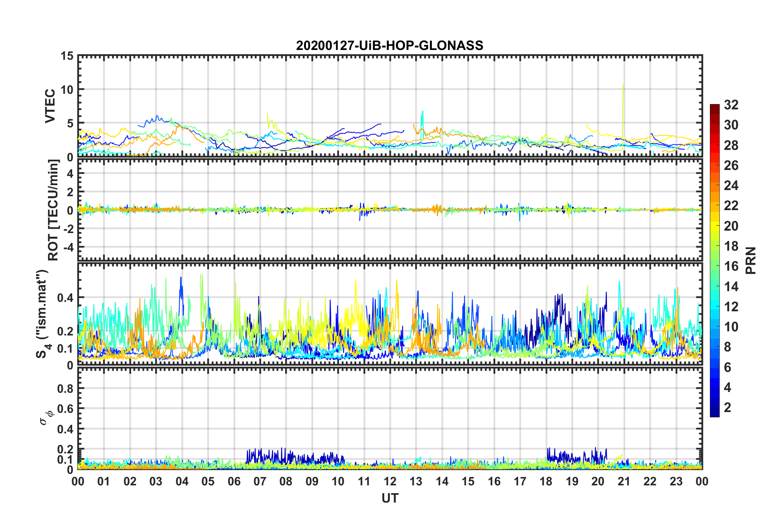Click the VTEC axis label
This screenshot has height=521, width=780.
pos(50,106)
